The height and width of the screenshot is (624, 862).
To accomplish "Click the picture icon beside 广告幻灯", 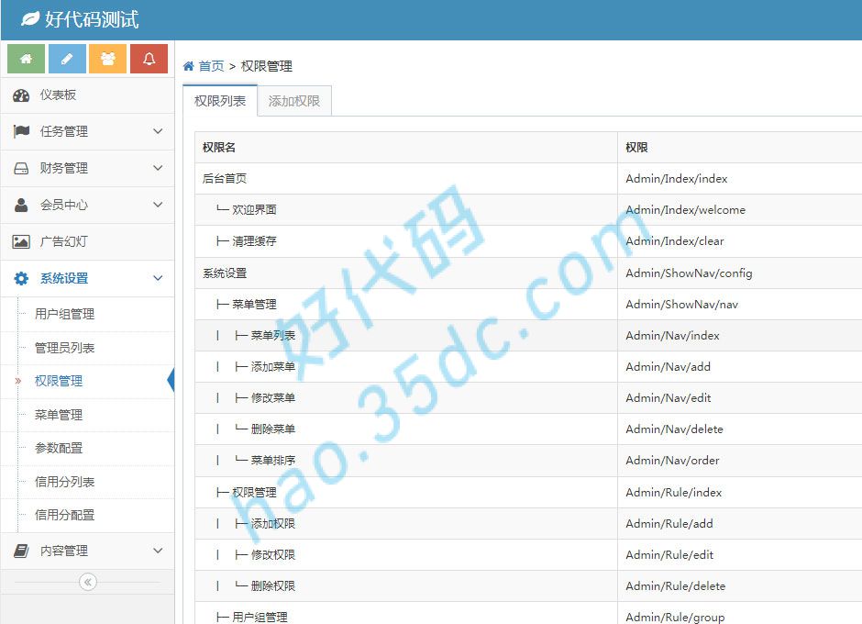I will (x=21, y=241).
